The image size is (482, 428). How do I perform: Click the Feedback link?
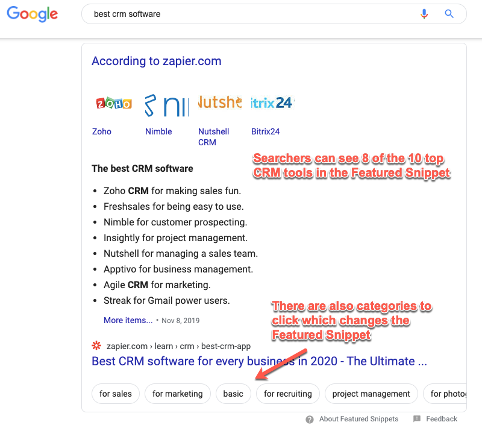(442, 419)
